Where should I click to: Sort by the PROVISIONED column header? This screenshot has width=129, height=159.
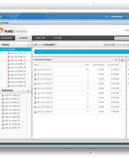tap(98, 65)
